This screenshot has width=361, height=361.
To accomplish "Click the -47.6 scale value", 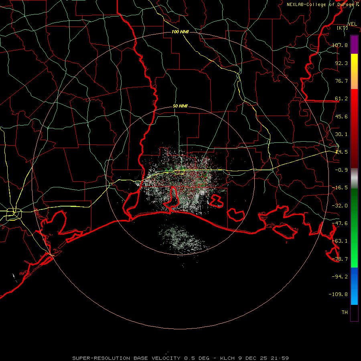I will pos(340,223).
